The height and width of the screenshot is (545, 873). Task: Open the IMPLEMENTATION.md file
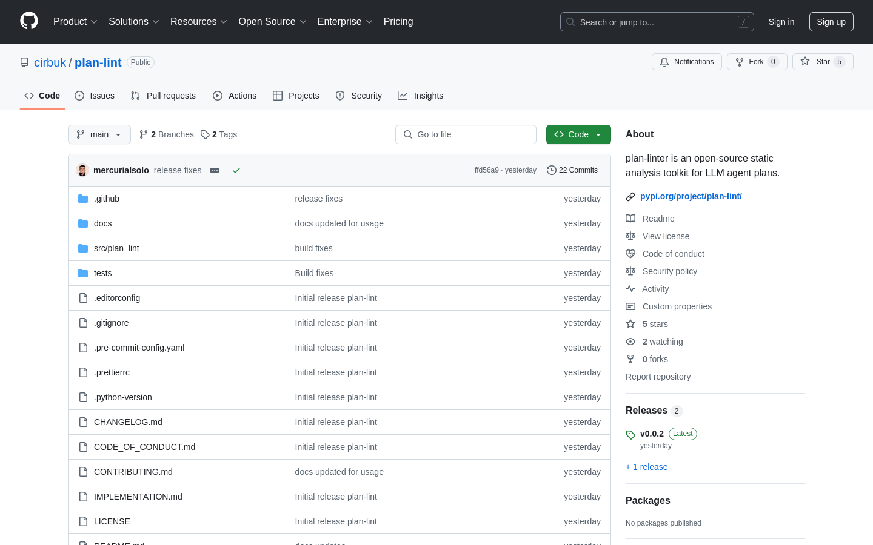point(138,497)
